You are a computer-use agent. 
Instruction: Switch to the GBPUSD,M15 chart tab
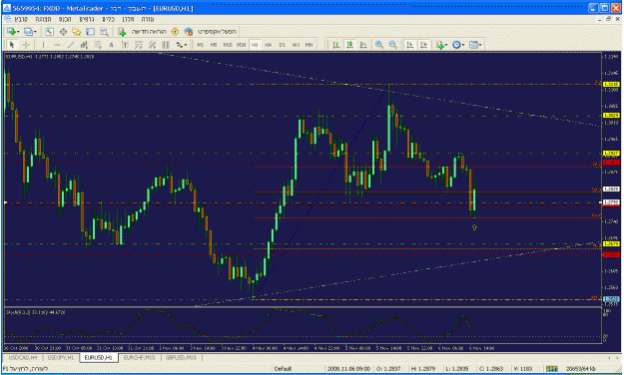click(x=181, y=358)
